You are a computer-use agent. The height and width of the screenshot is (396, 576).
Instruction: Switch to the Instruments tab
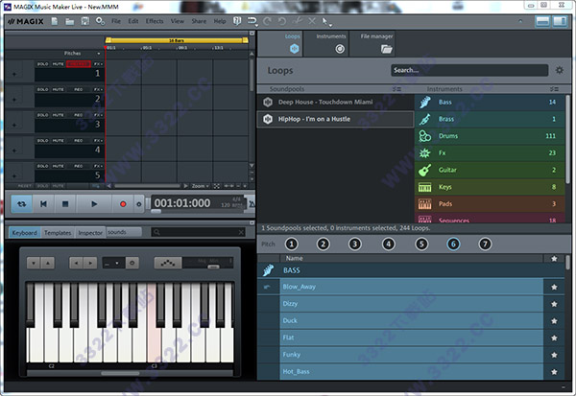(x=326, y=44)
